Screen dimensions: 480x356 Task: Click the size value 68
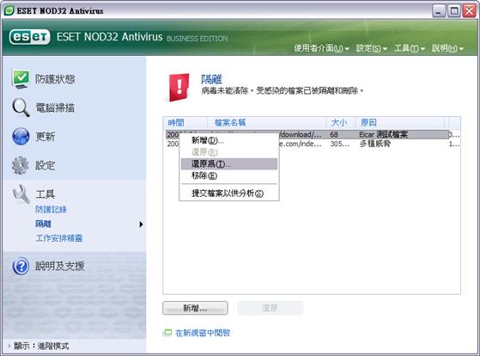(334, 134)
